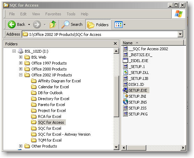Select the _SETUP.DLL file icon

pos(125,73)
